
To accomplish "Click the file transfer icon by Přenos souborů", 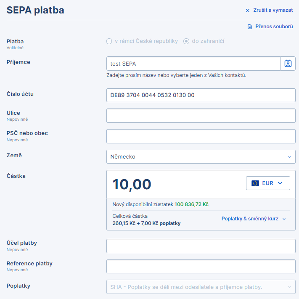I will pos(250,26).
